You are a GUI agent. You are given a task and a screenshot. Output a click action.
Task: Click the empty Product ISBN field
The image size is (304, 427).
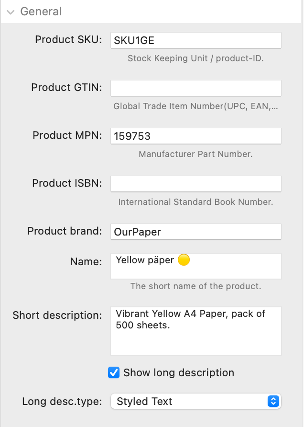click(196, 184)
